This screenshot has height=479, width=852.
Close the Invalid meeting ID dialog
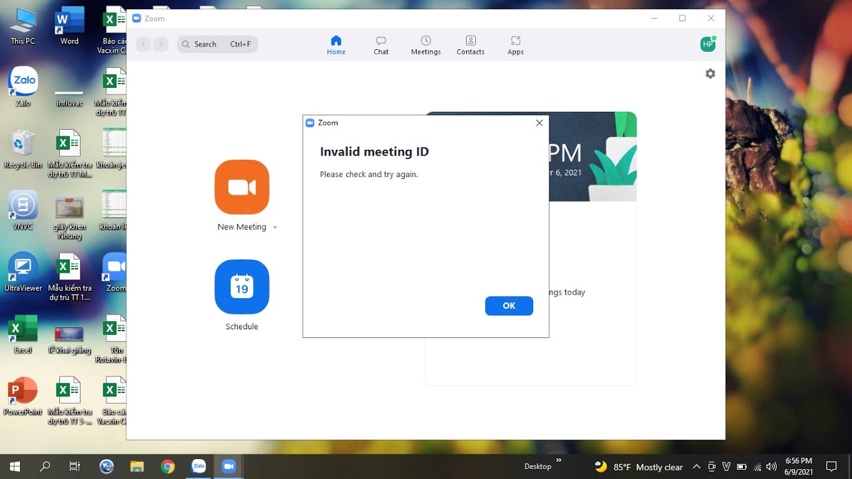[x=539, y=123]
